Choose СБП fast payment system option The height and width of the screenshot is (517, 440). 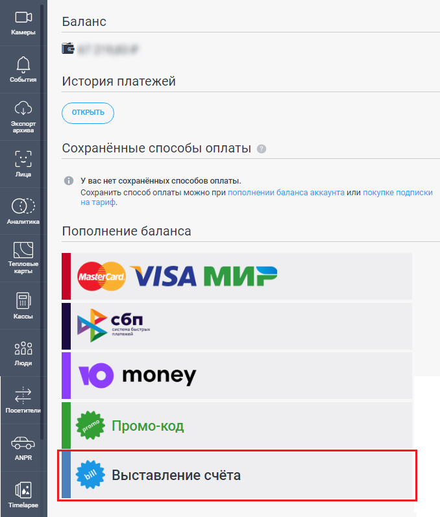[x=237, y=326]
